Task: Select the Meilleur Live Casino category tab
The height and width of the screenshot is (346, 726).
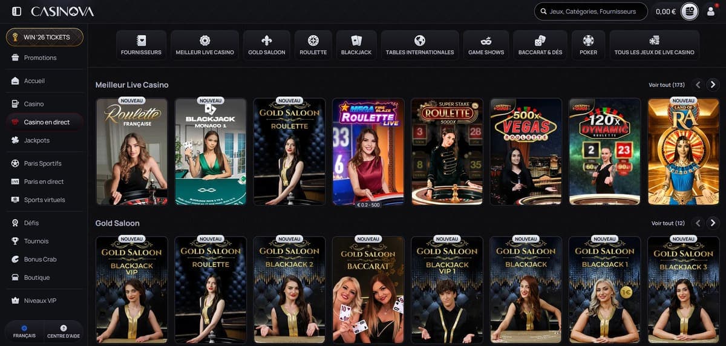Action: [204, 45]
